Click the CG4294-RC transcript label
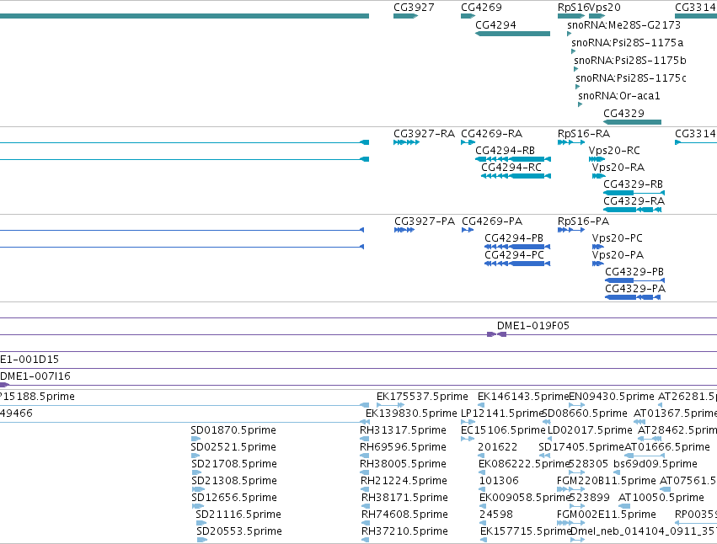The height and width of the screenshot is (544, 717). click(x=511, y=168)
